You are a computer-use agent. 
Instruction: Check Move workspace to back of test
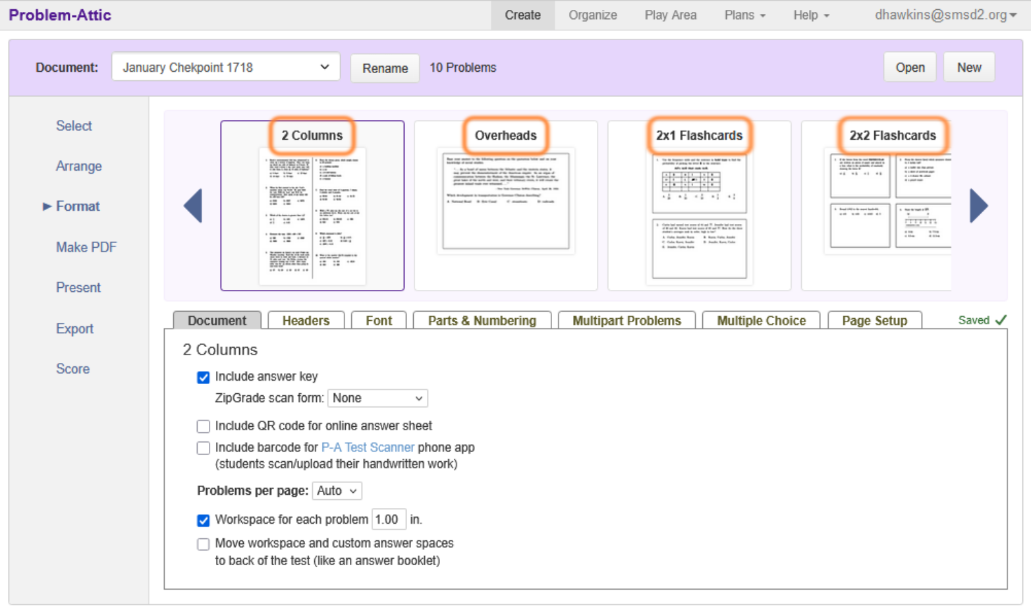click(203, 543)
